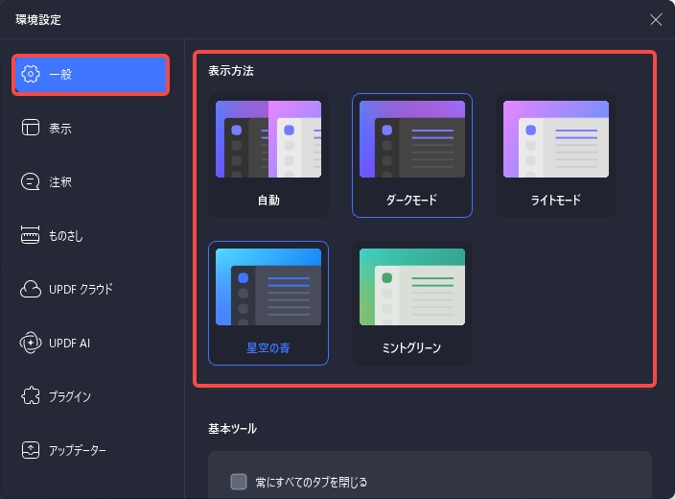Choose the 自動 theme thumbnail
The image size is (675, 499).
tap(268, 139)
